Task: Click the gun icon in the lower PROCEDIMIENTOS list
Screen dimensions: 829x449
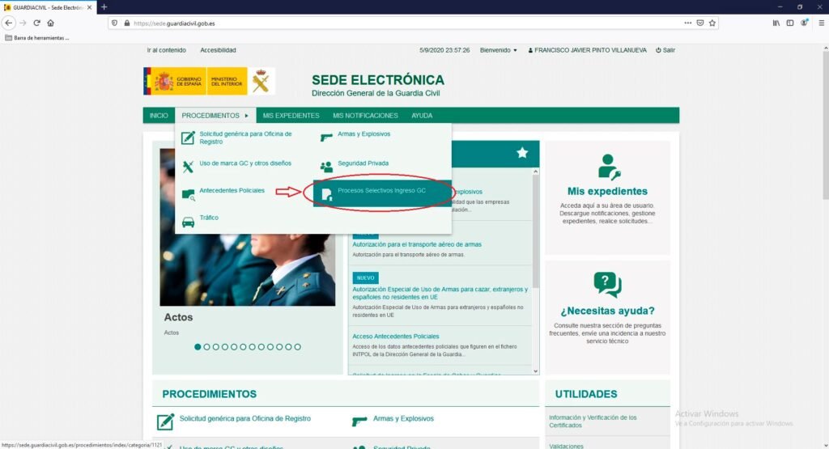Action: tap(359, 421)
